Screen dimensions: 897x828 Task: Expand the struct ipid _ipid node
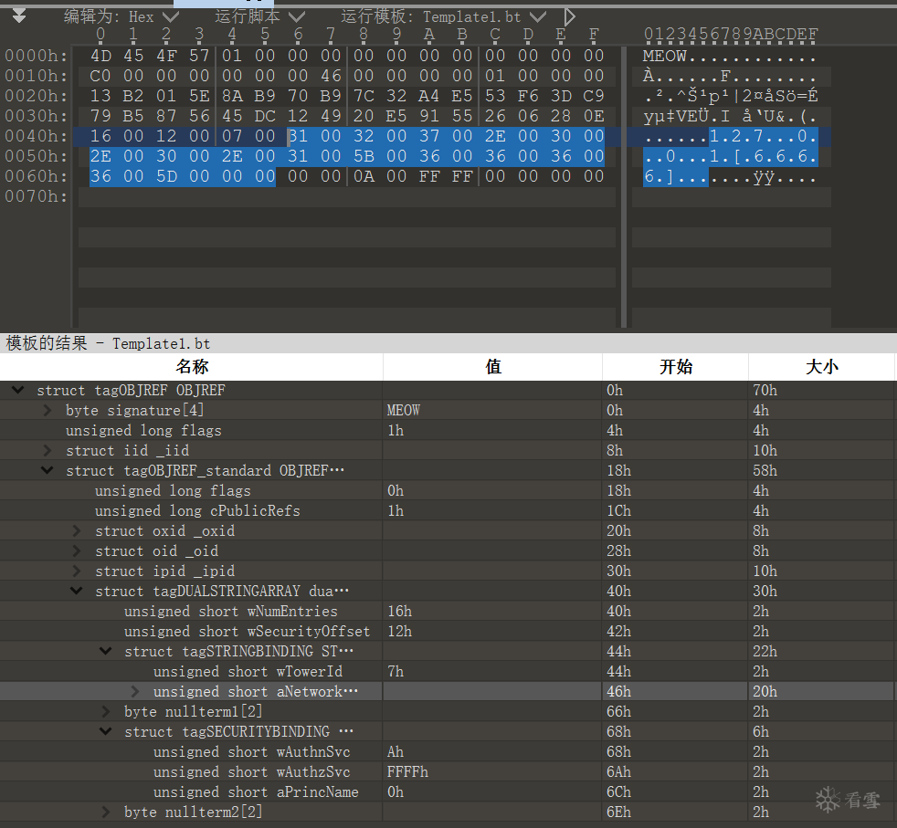pos(77,571)
